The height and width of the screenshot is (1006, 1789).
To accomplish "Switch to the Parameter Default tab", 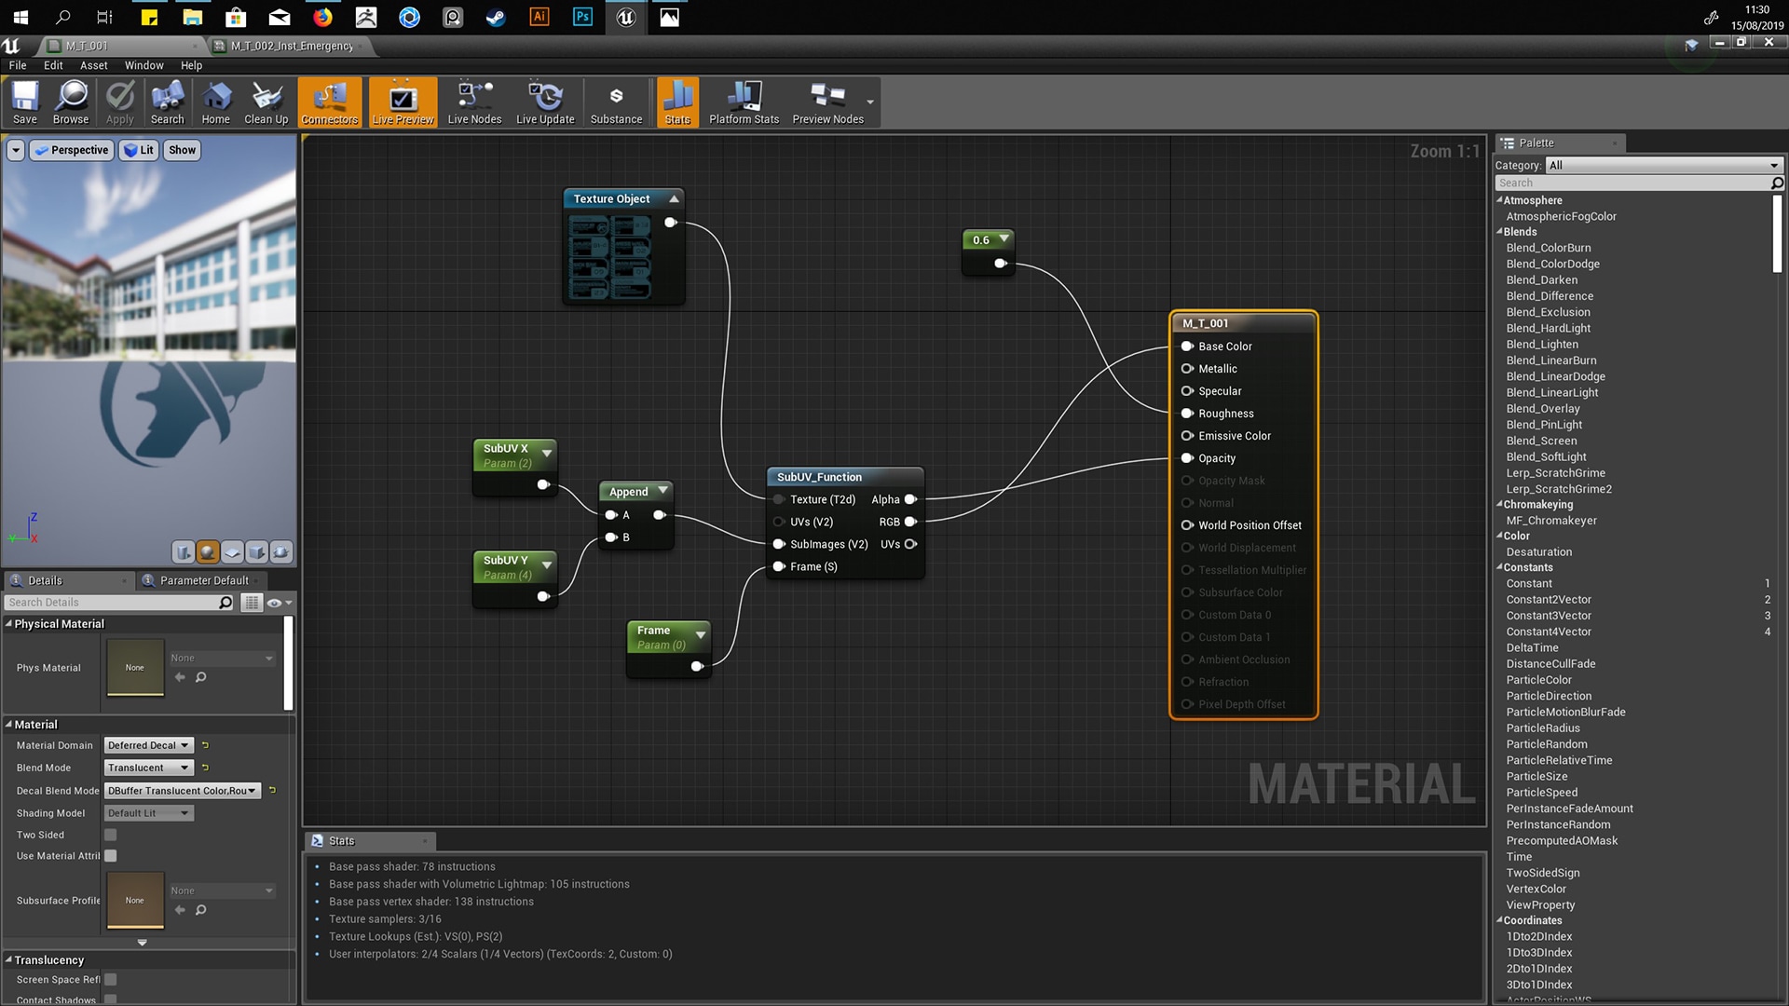I will point(203,580).
